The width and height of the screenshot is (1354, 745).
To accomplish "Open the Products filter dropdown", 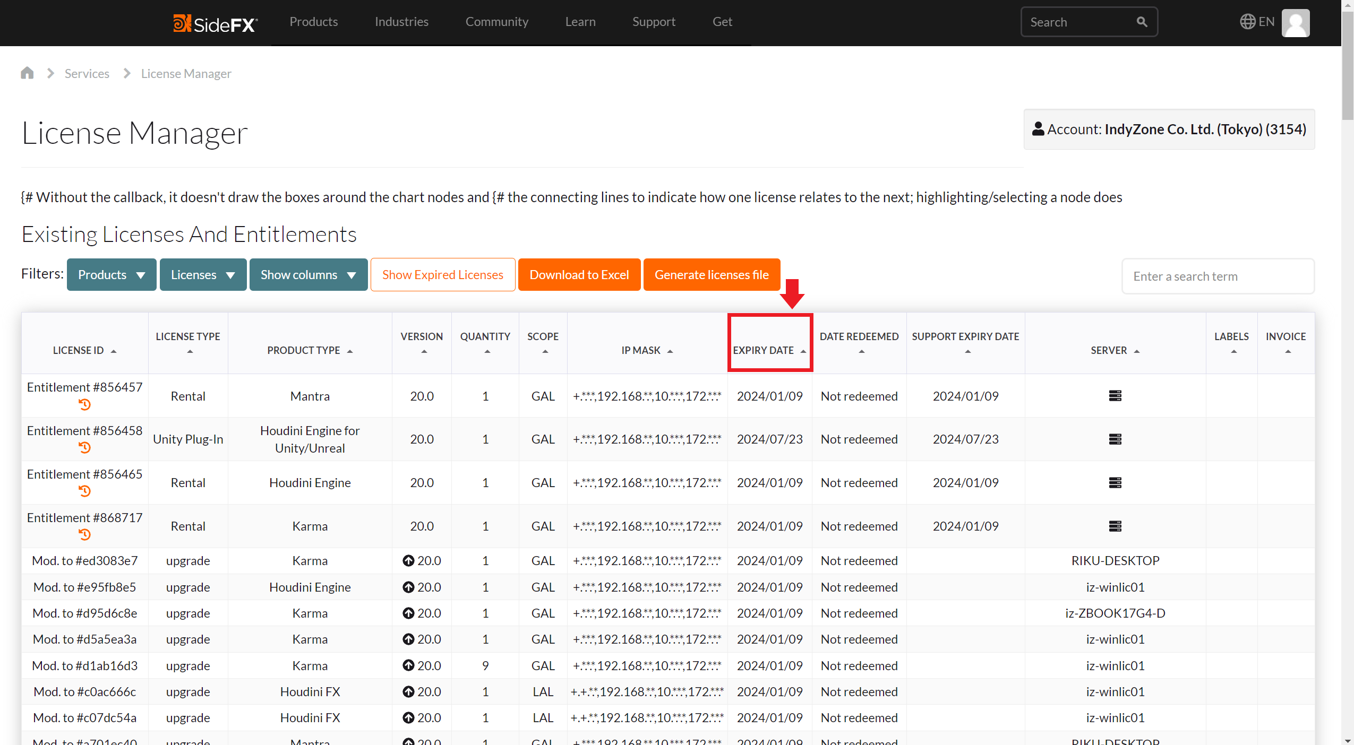I will coord(112,275).
